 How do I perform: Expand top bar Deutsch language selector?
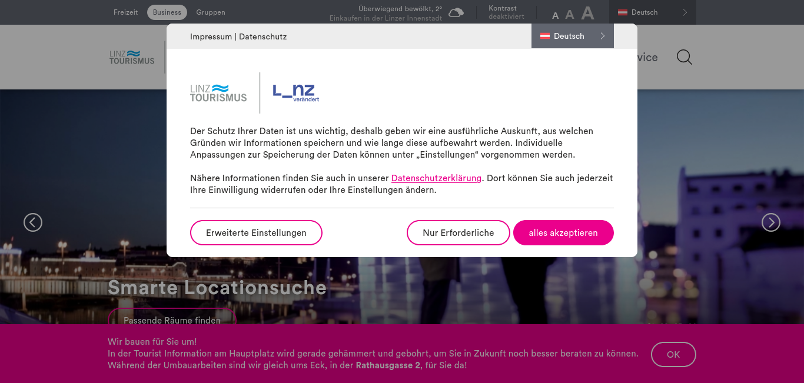click(x=653, y=12)
